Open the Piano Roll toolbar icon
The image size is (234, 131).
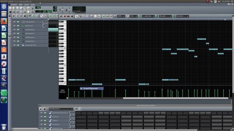[18, 12]
